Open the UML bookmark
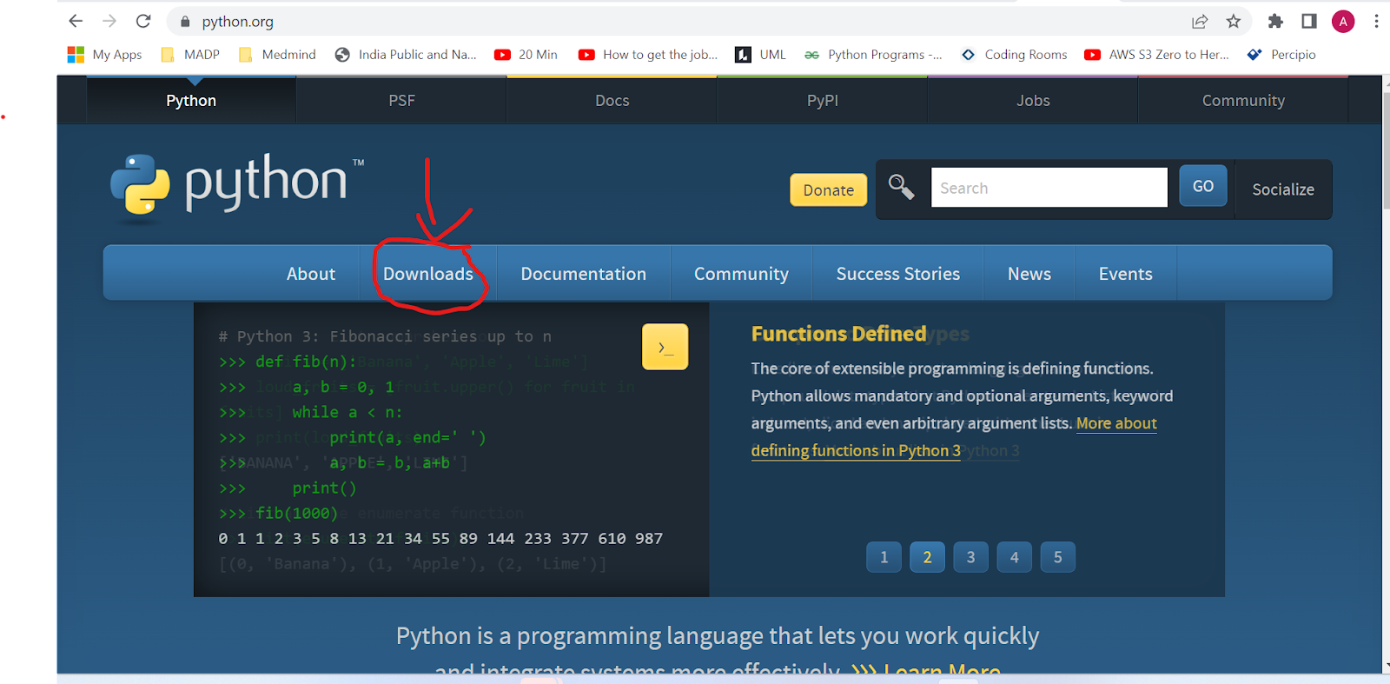The width and height of the screenshot is (1390, 684). click(x=760, y=55)
